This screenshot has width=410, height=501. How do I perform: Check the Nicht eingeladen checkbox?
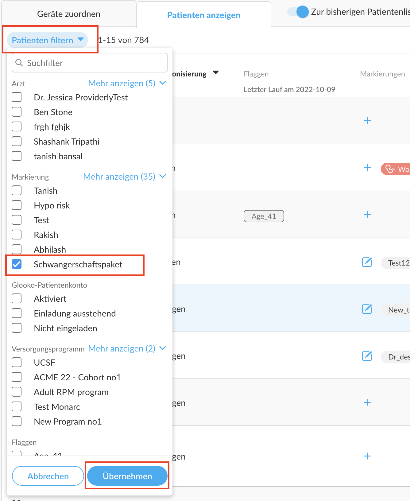[17, 328]
